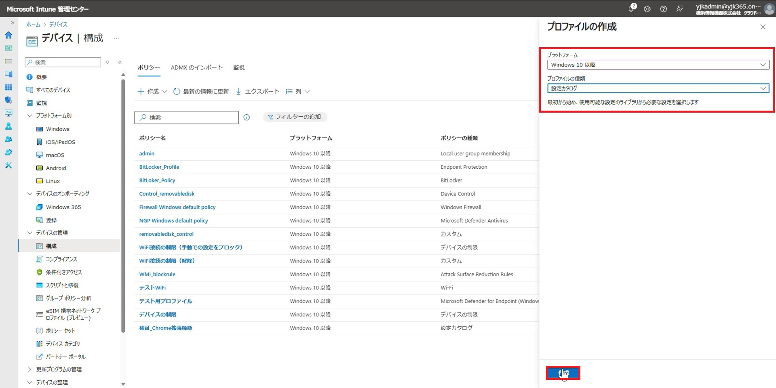Open the 検証_Chrome拡張機能 policy link
Viewport: 776px width, 388px height.
(x=166, y=328)
